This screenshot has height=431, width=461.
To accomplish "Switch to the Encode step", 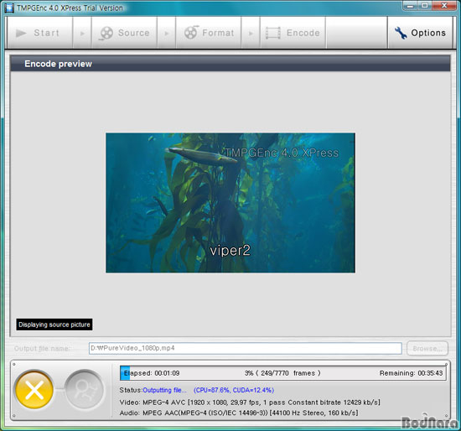I will tap(293, 33).
